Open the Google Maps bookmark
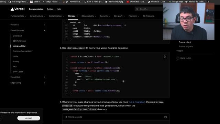 pos(176,2)
